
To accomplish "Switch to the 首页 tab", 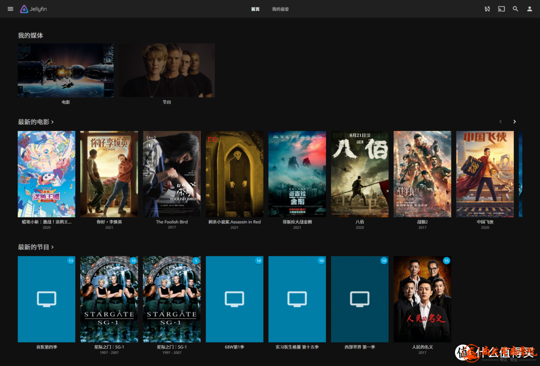I will pyautogui.click(x=255, y=9).
